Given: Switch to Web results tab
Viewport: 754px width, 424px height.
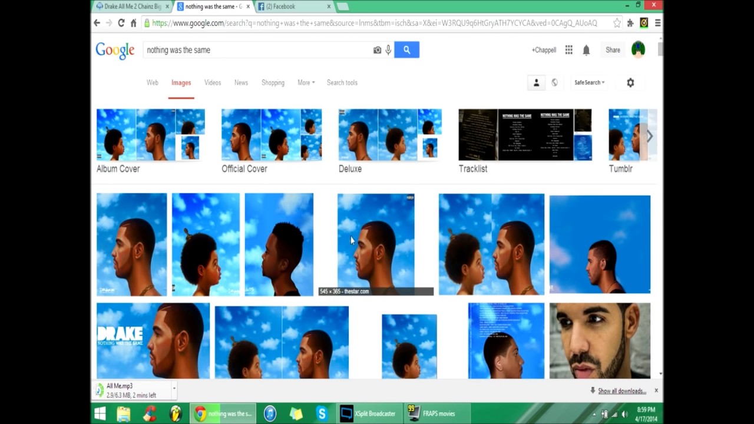Looking at the screenshot, I should (x=153, y=82).
